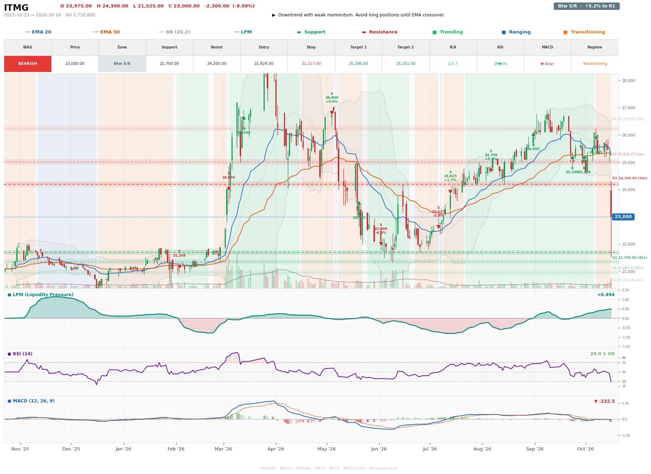This screenshot has width=651, height=474.
Task: Click the red BEARISH bias cell
Action: [27, 64]
